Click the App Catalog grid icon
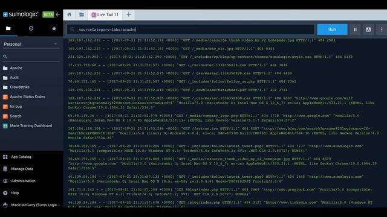This screenshot has width=387, height=217. (5, 157)
